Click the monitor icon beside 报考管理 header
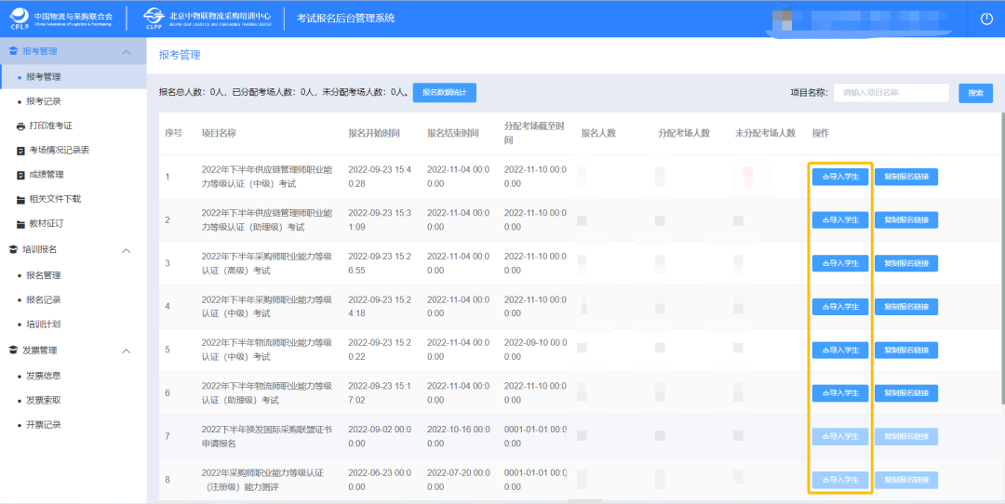The image size is (1005, 504). (x=13, y=51)
